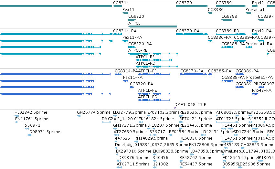Select transcript CG8370-RA
Screen dimensions: 275x169
(x=188, y=31)
